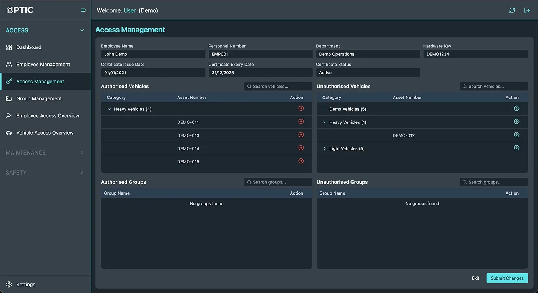Click the Settings gear icon
This screenshot has width=538, height=293.
coord(9,285)
